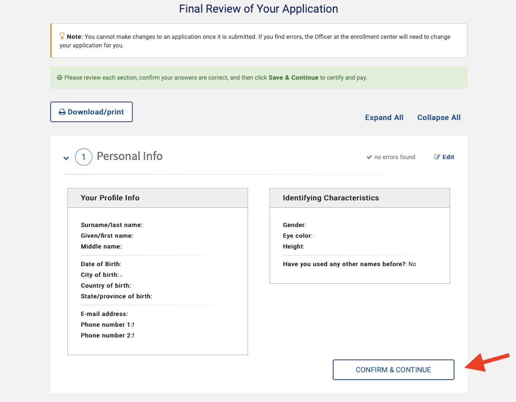Click the 'Final Review of Your Application' title
Screen dimensions: 516x402
(x=258, y=9)
